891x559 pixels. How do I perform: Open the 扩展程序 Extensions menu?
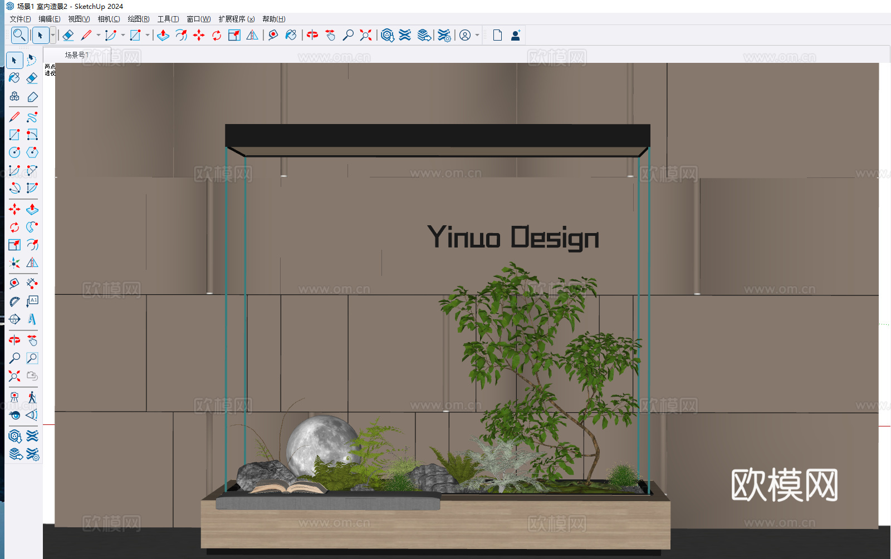pos(236,19)
